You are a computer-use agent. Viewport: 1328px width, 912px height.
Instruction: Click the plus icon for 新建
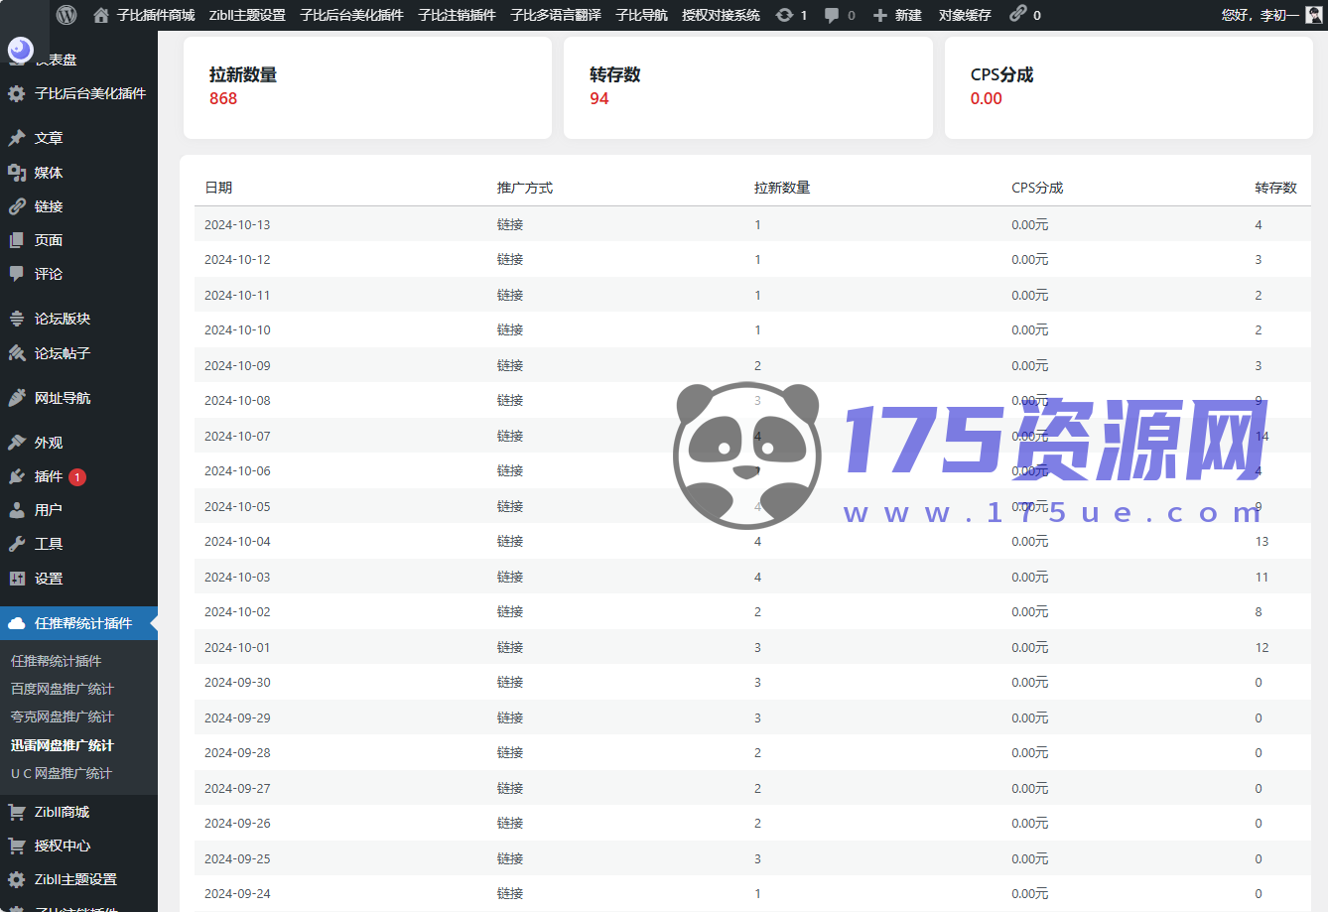tap(879, 15)
